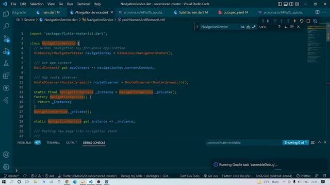Screen dimensions: 330x185
Task: Click the NavigationService class breadcrumb
Action: pyautogui.click(x=100, y=20)
